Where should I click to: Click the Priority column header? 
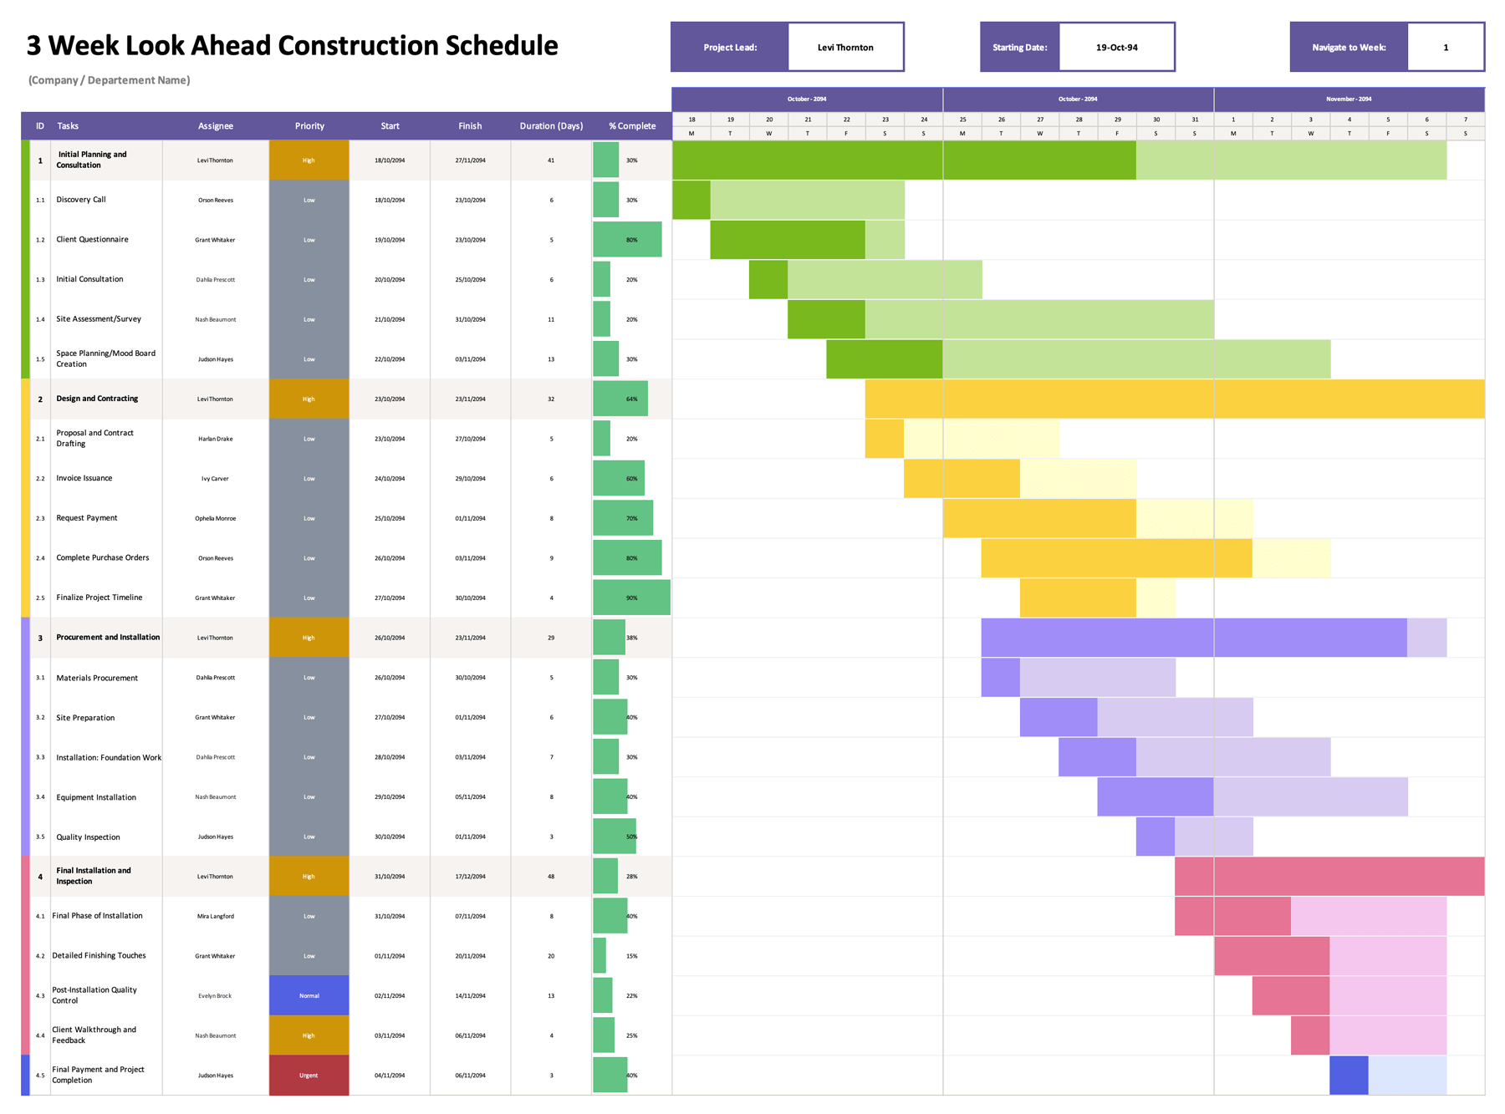pos(309,126)
